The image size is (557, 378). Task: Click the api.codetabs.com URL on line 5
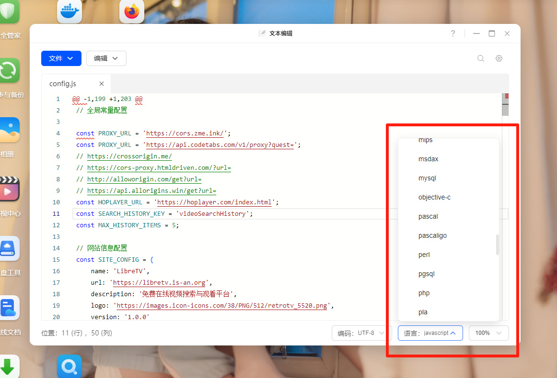click(220, 145)
